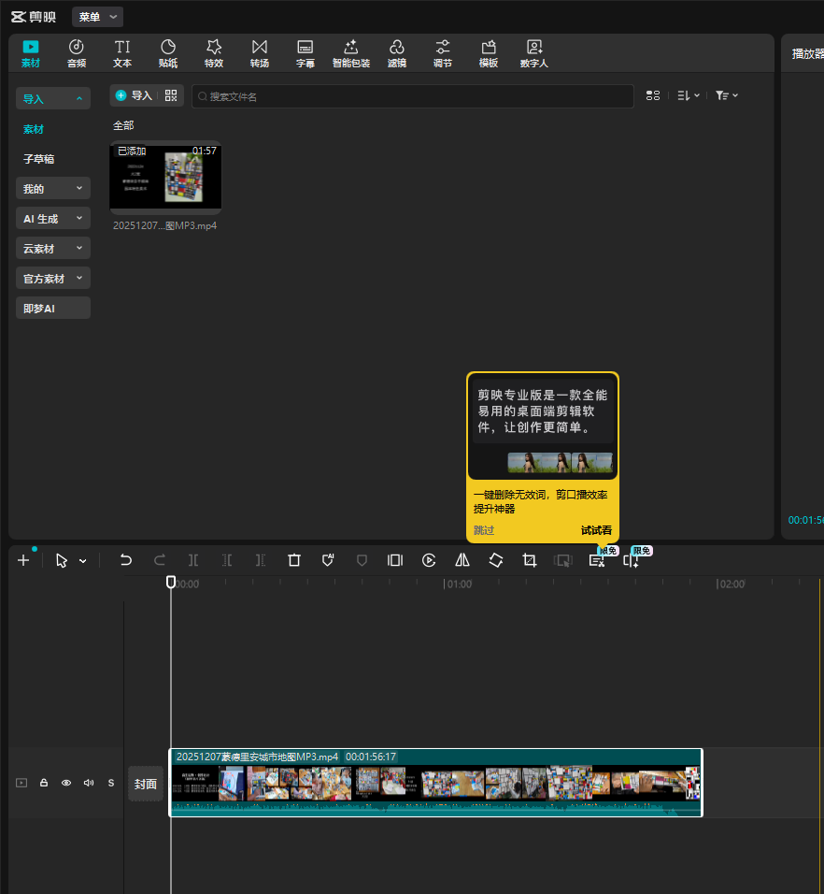Click the crop icon

(530, 560)
